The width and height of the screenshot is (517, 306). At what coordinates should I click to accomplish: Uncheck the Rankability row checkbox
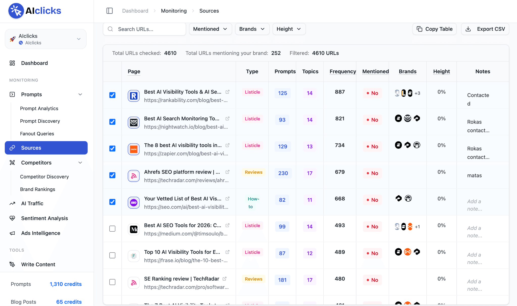(x=112, y=95)
